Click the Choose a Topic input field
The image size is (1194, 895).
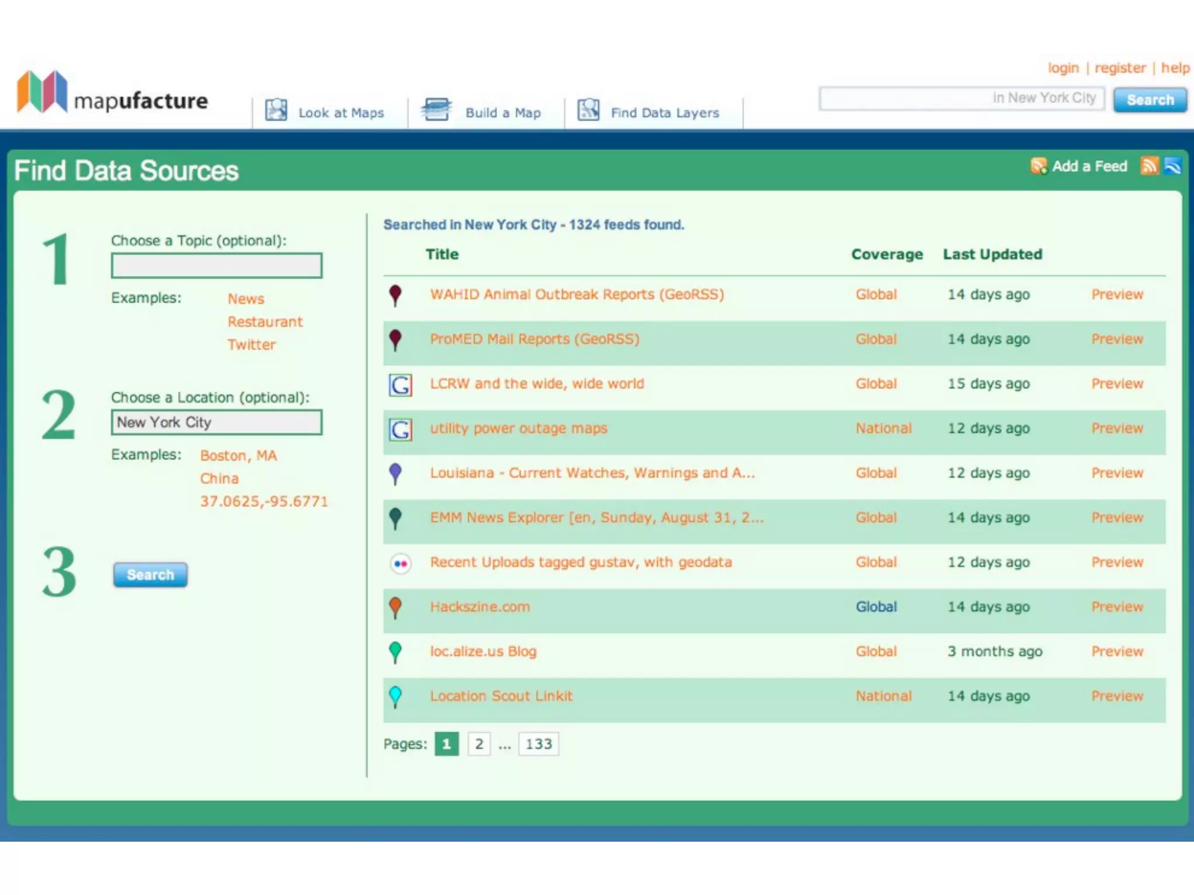[x=216, y=266]
